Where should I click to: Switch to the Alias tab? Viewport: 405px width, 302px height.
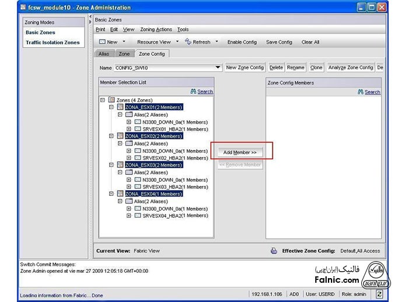point(103,54)
